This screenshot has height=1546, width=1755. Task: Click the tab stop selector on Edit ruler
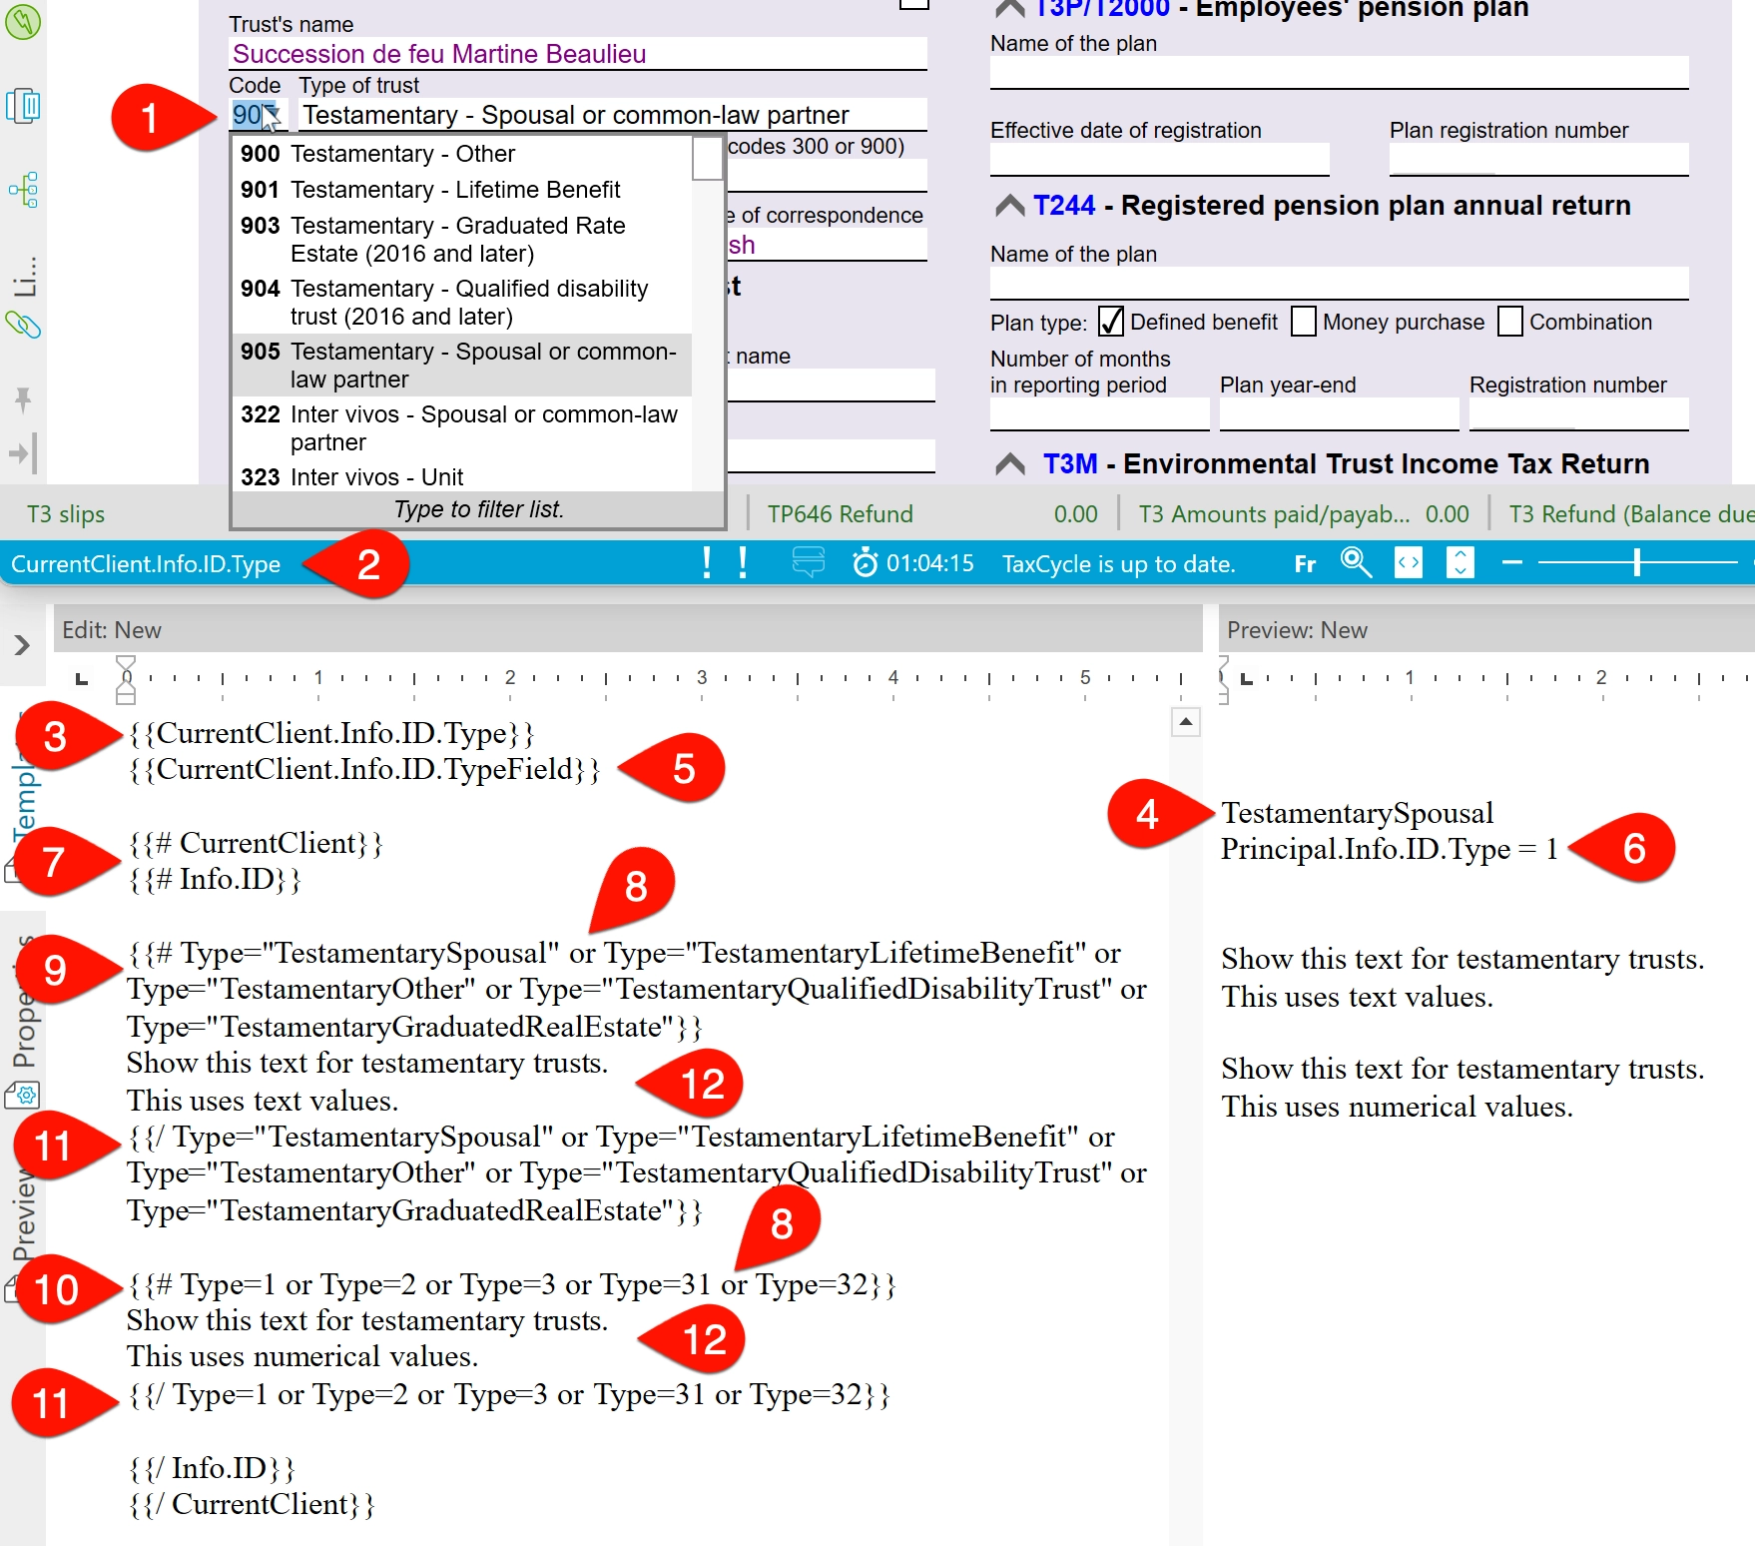coord(82,679)
